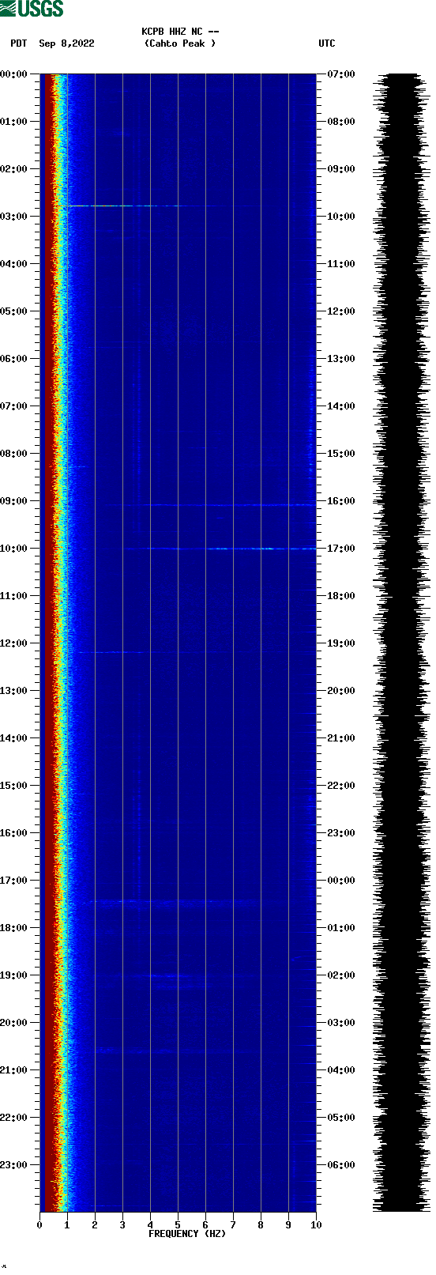Screen dimensions: 436x1275
Task: Click the frequency axis tick label 2
Action: pos(95,1225)
